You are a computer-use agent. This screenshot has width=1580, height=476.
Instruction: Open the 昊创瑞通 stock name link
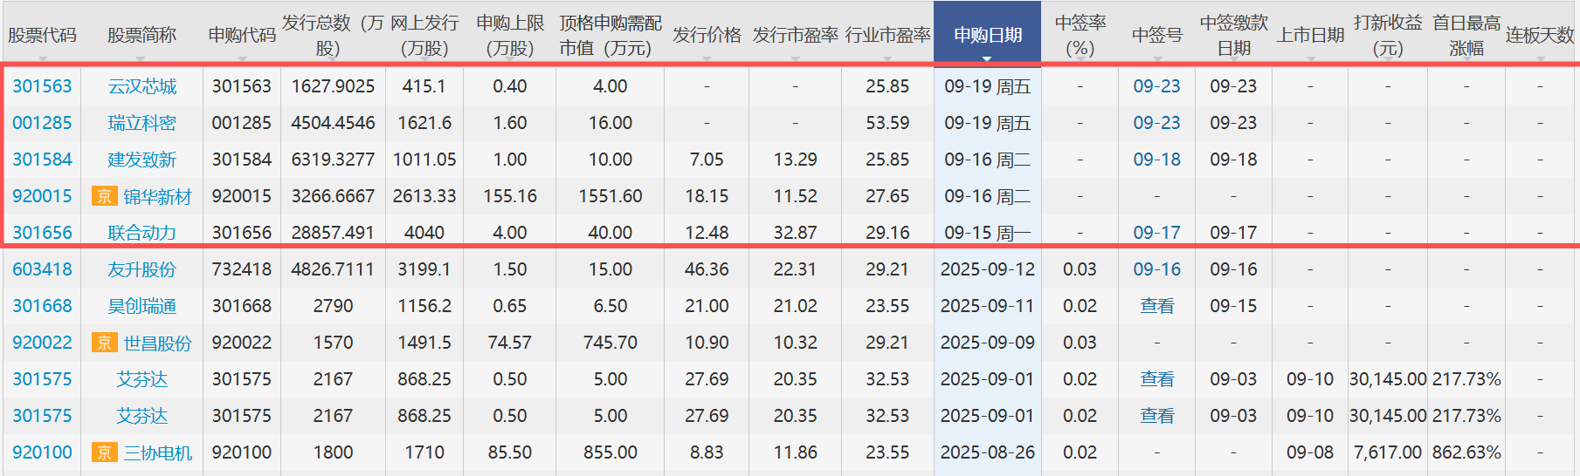141,306
